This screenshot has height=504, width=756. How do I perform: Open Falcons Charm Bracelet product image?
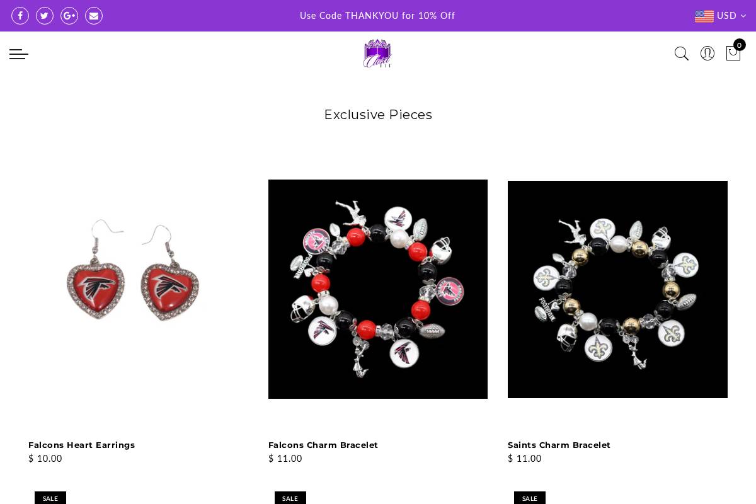(x=378, y=289)
